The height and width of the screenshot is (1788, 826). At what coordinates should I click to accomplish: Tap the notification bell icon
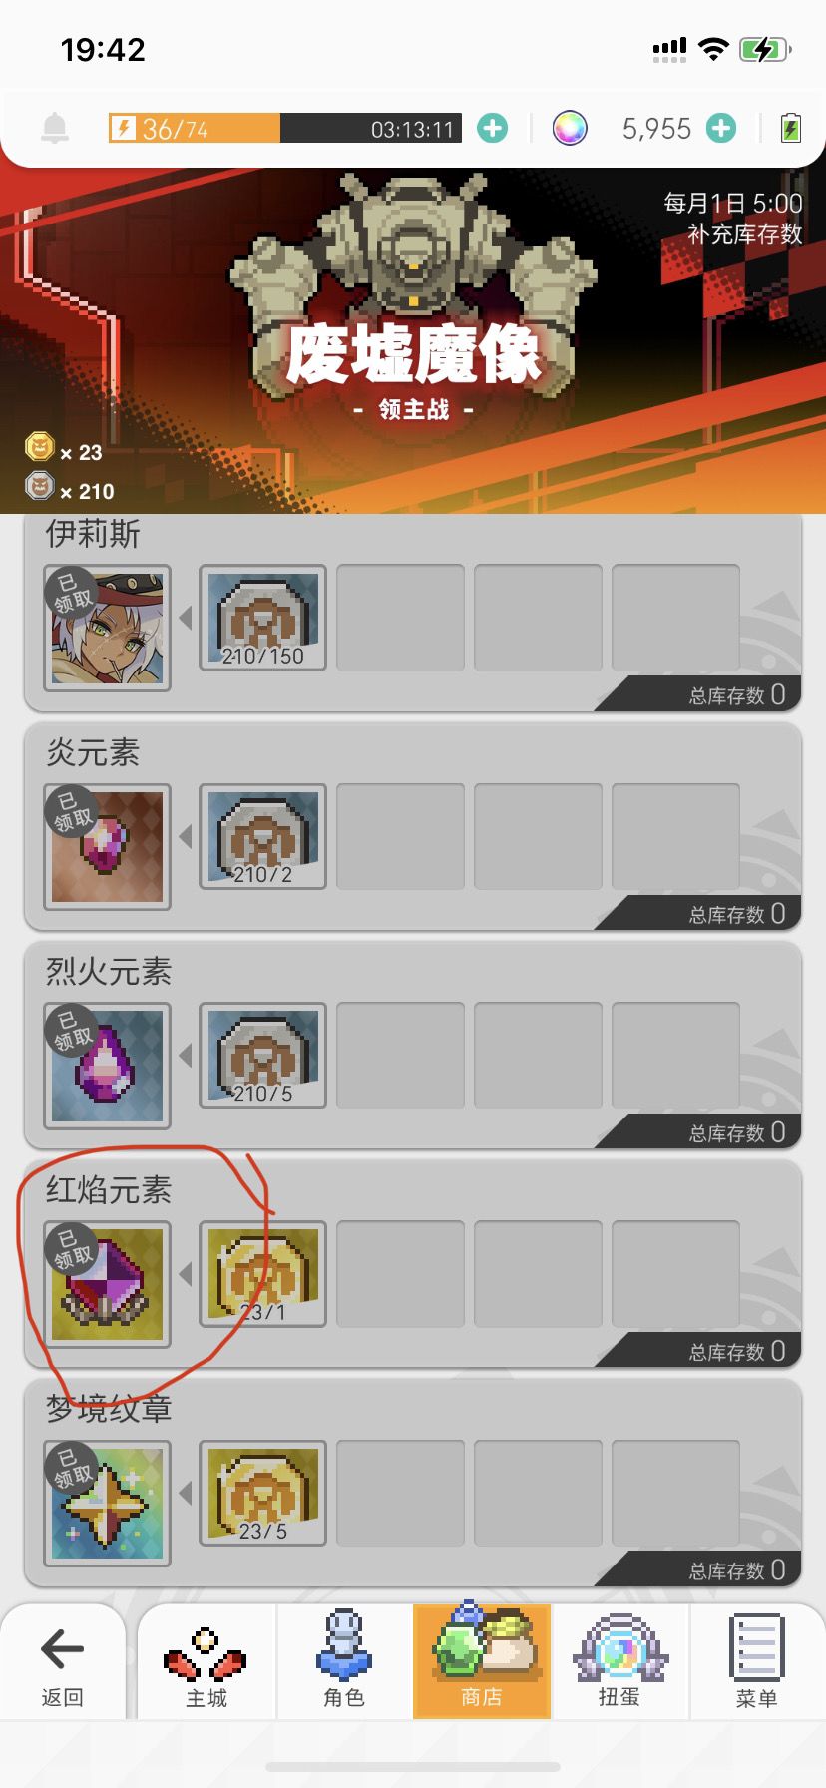(55, 128)
